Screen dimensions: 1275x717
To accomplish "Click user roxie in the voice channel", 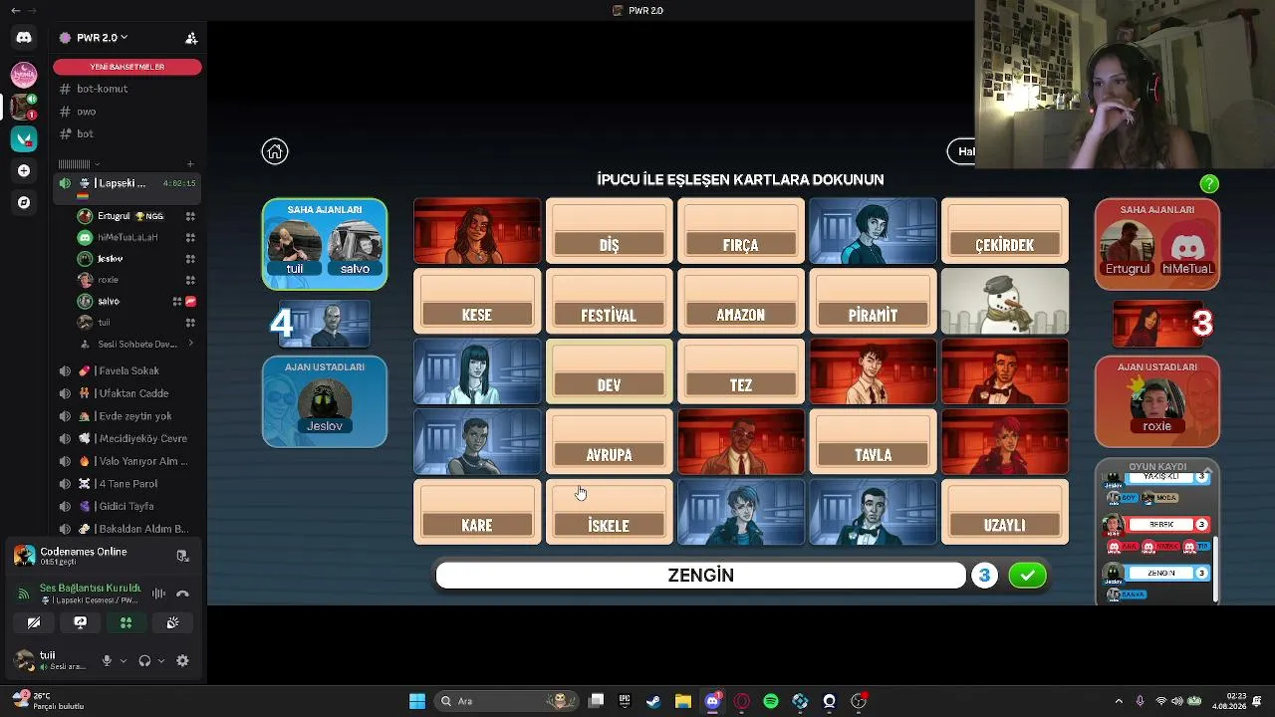I will tap(137, 280).
